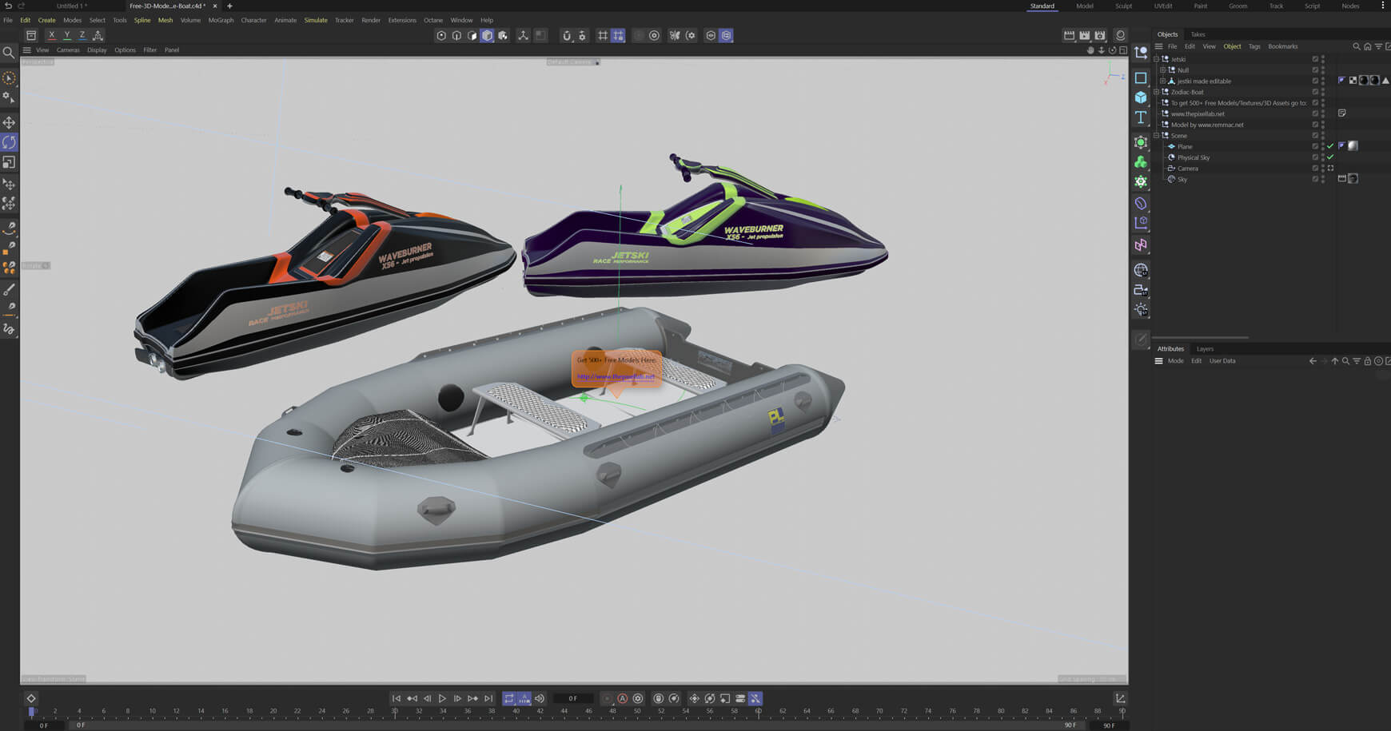The width and height of the screenshot is (1391, 731).
Task: Add a Null object from the palette
Action: (1141, 53)
